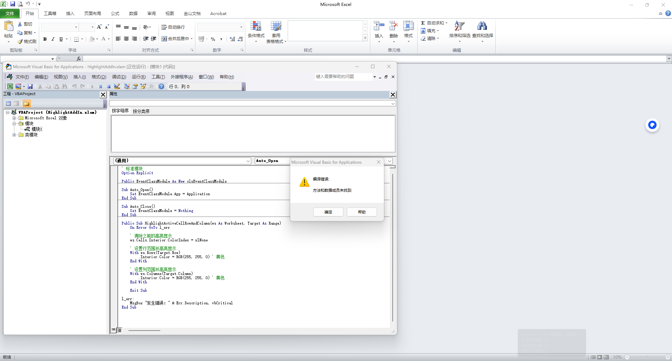Click View Object icon in project pane
672x361 pixels.
16,104
